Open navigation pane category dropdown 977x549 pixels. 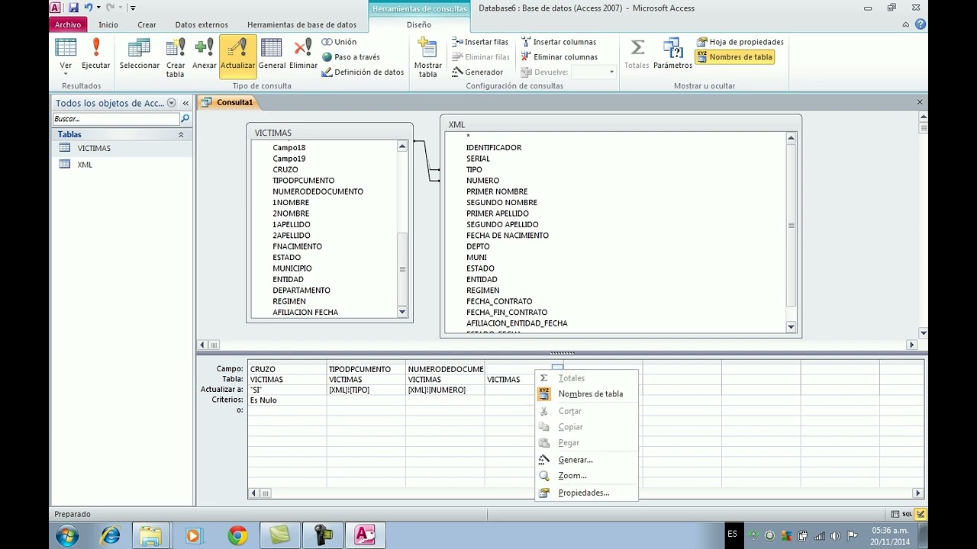172,103
